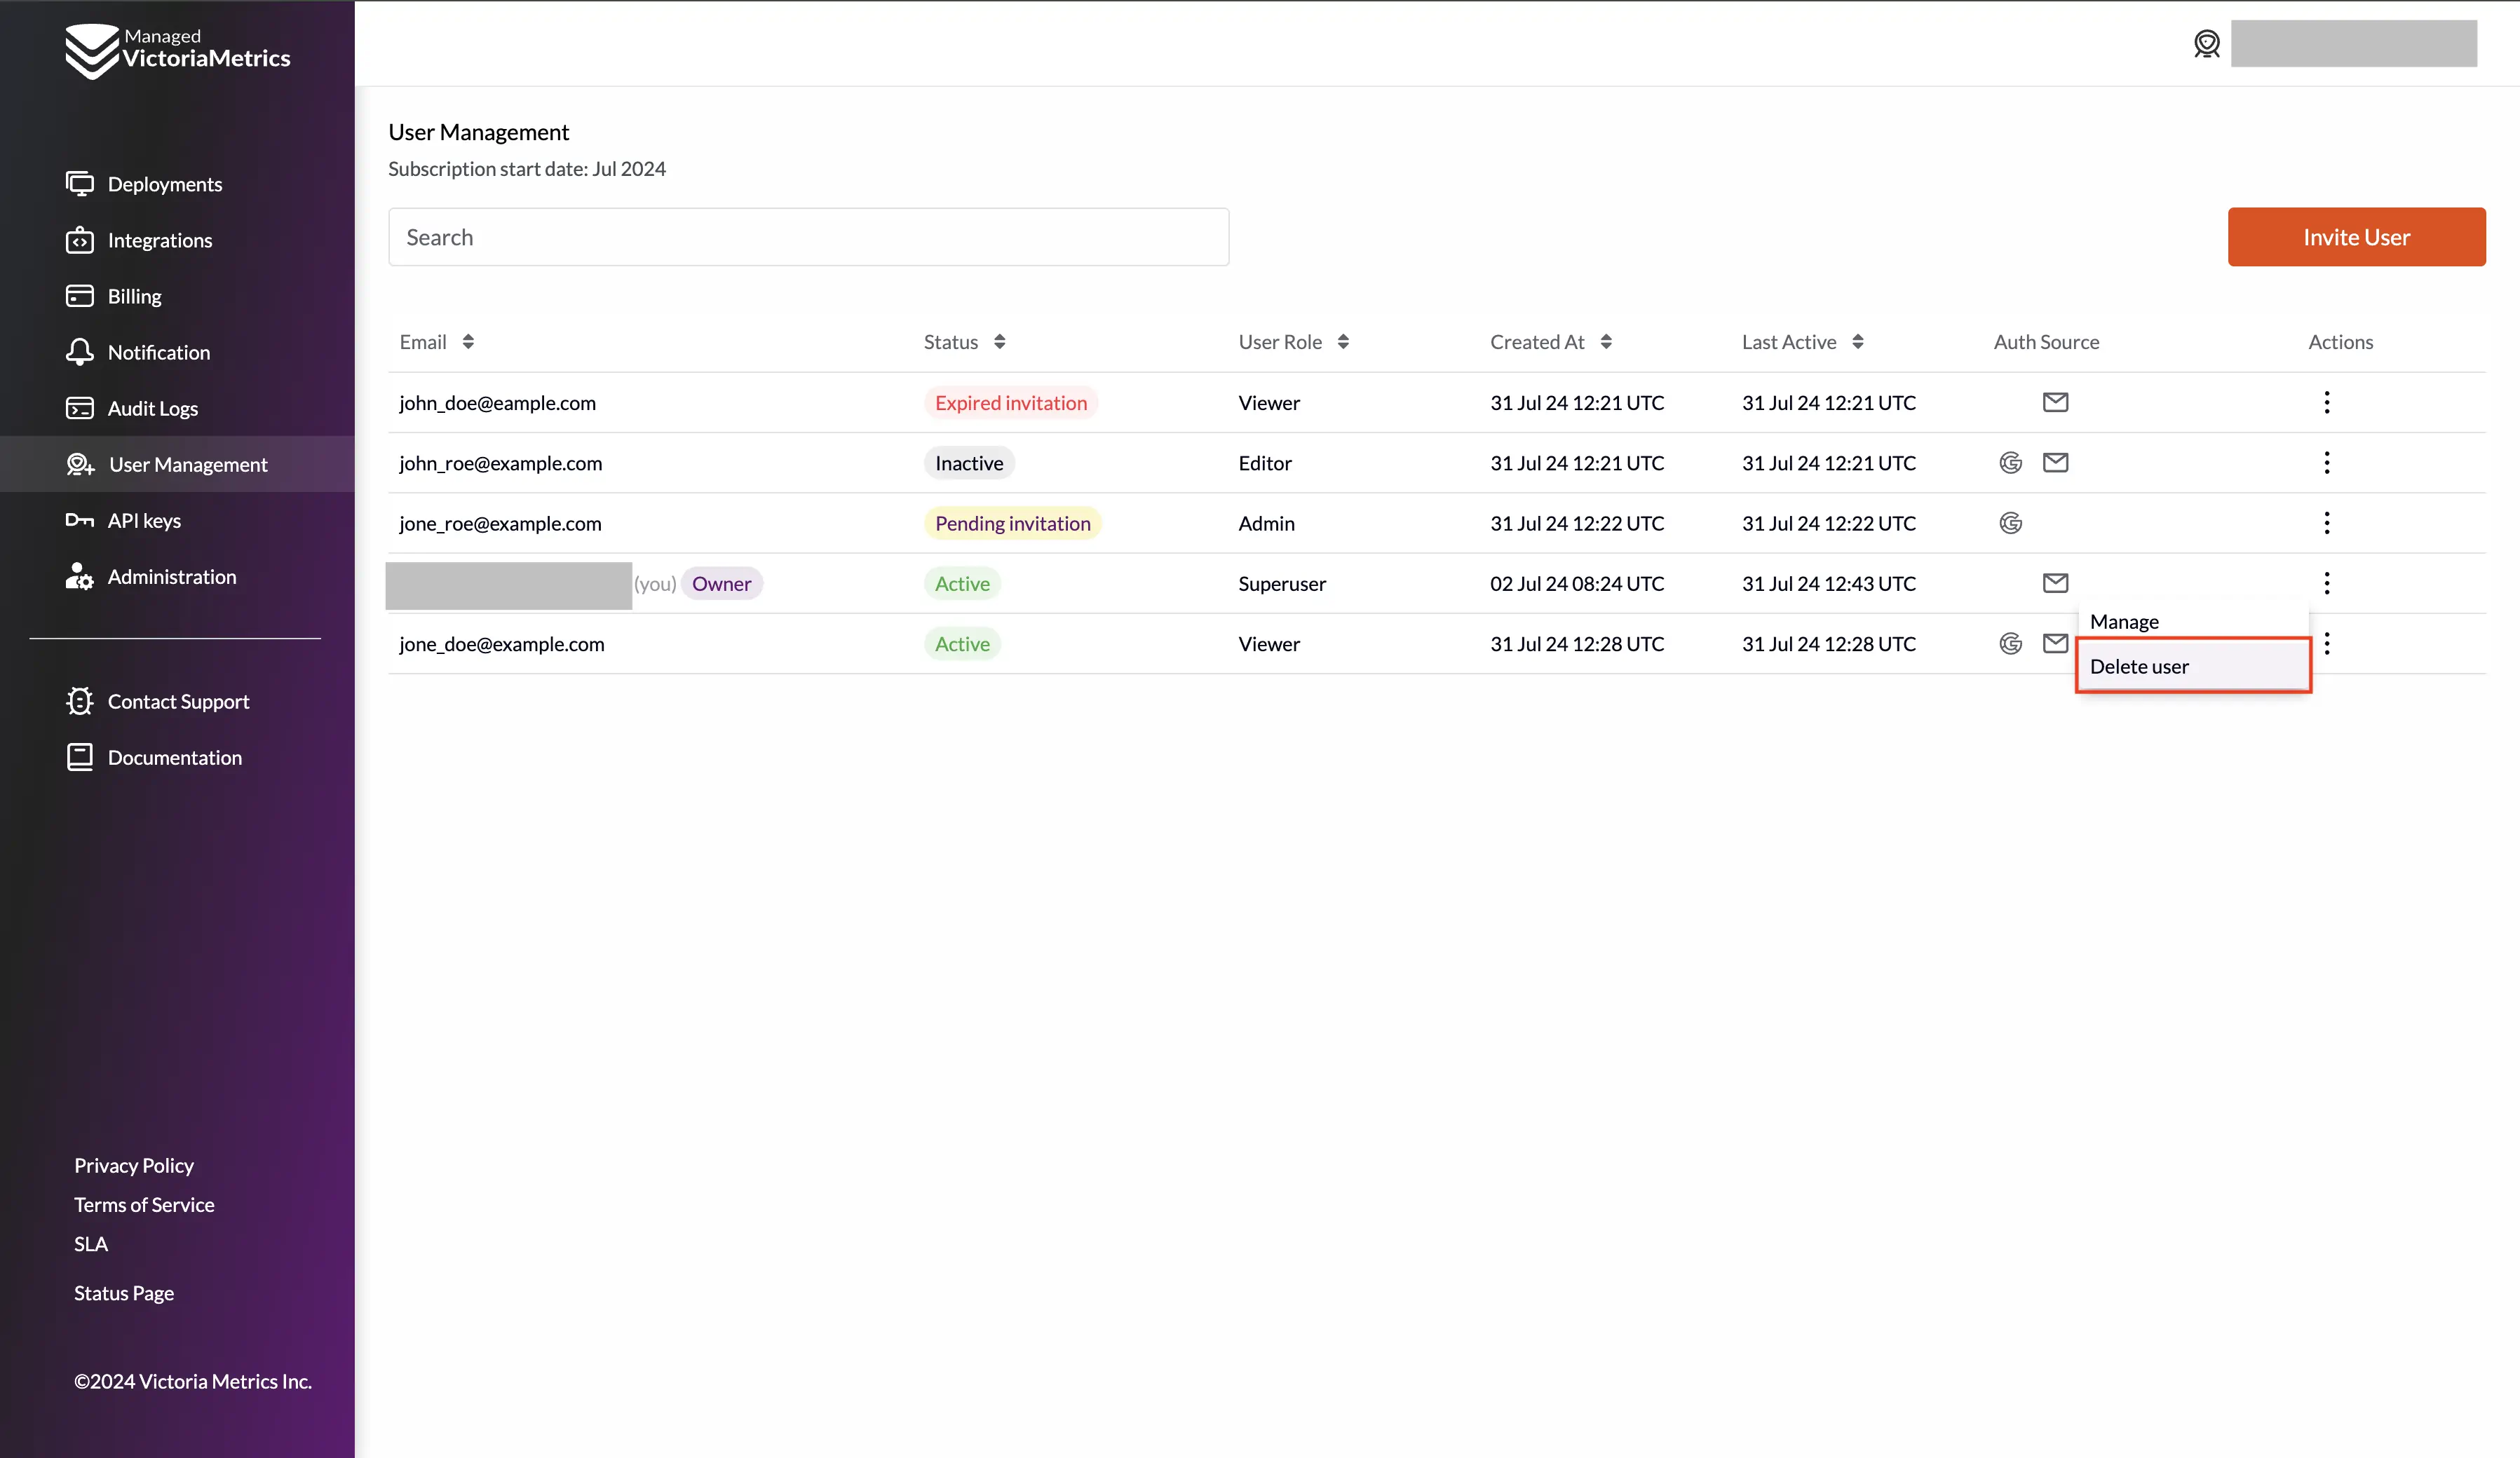Click the Search input field
The image size is (2520, 1458).
808,236
